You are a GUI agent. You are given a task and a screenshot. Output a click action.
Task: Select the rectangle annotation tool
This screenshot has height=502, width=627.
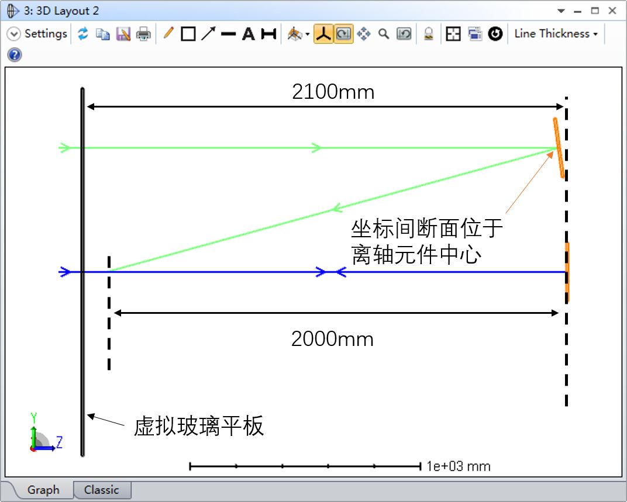coord(188,34)
